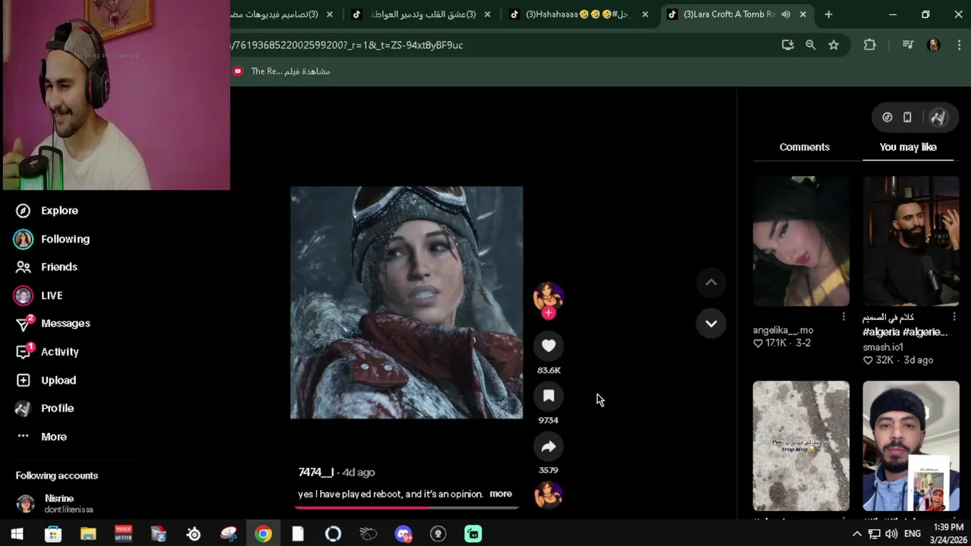Go to Profile page

45,408
